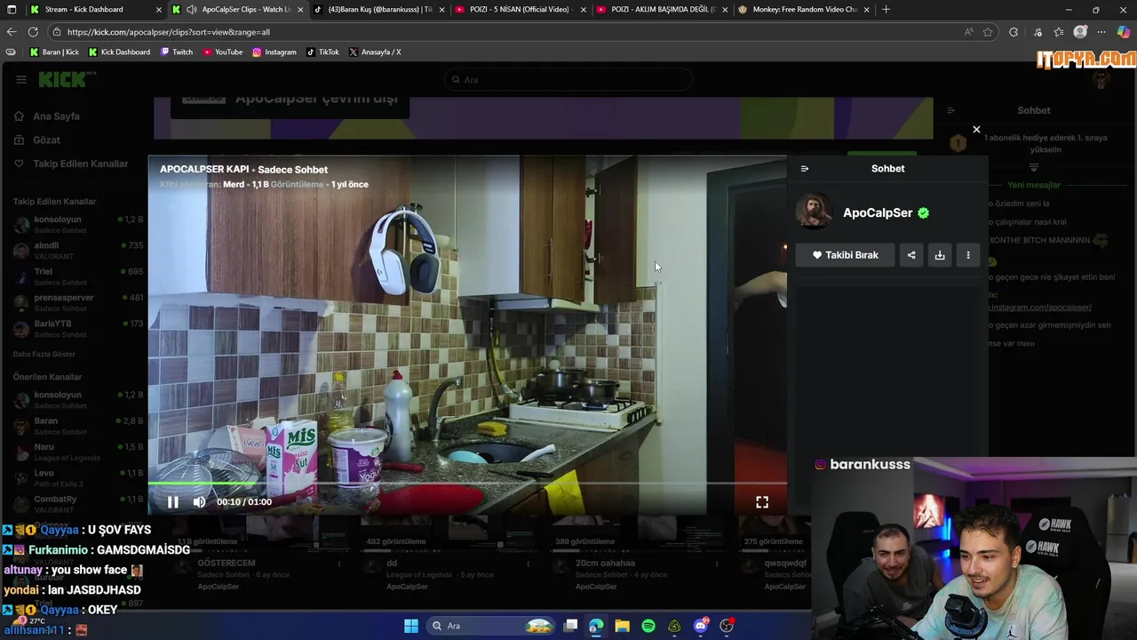
Task: Mute the ApoCalpSer Clips tab speaker icon
Action: point(192,9)
